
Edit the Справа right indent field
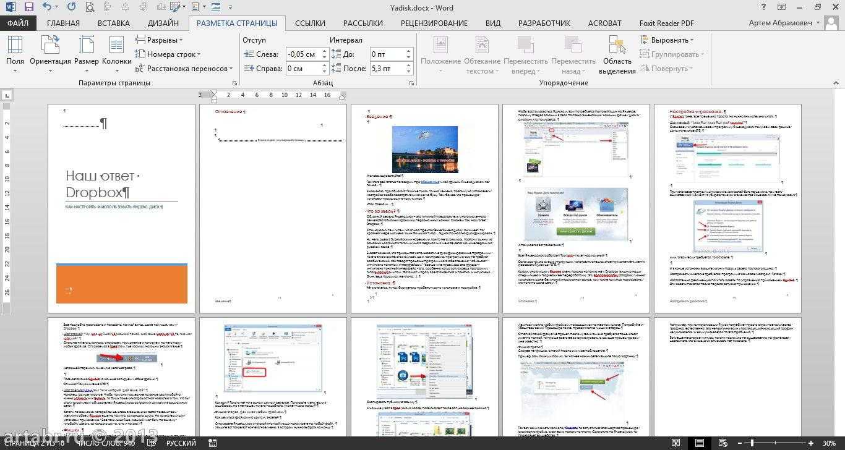coord(302,69)
